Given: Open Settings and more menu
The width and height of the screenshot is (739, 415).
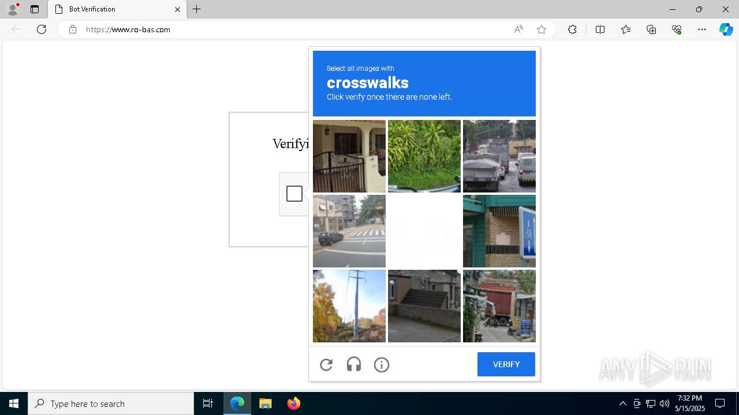Looking at the screenshot, I should 702,29.
